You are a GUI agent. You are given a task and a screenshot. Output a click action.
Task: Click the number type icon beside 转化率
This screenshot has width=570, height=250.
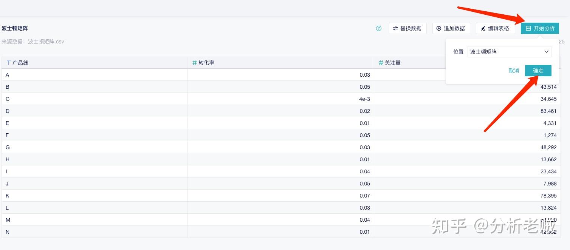tap(195, 63)
